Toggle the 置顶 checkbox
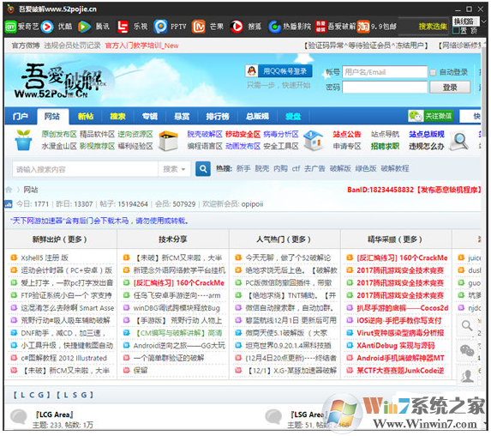This screenshot has height=436, width=491. 456,31
